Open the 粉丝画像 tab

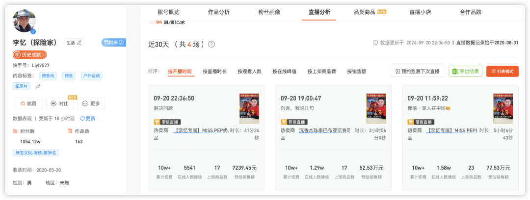[x=269, y=12]
